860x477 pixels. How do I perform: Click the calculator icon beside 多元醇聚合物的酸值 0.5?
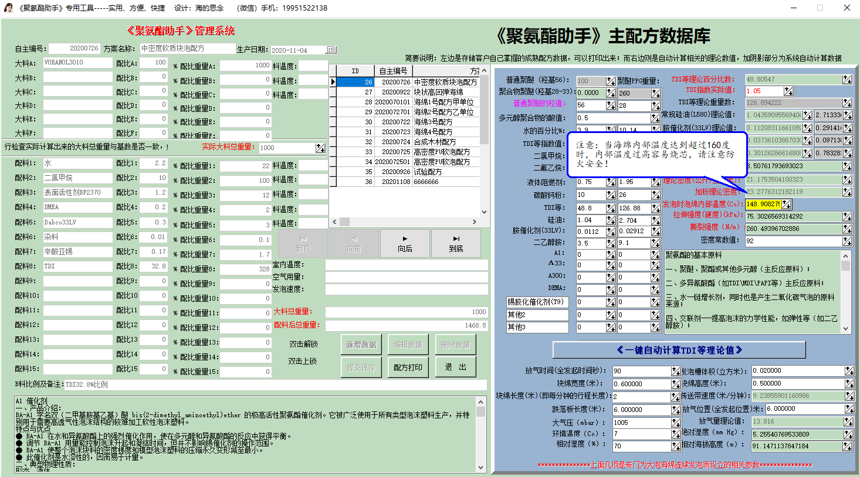coord(655,118)
